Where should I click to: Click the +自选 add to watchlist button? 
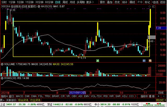pyautogui.click(x=155, y=2)
